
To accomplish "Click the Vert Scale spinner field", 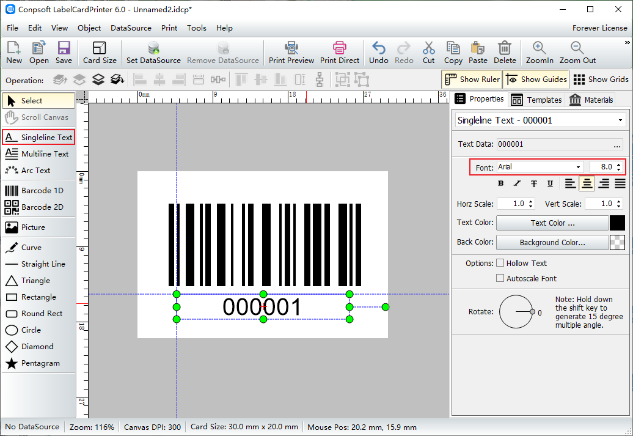I will [x=604, y=204].
